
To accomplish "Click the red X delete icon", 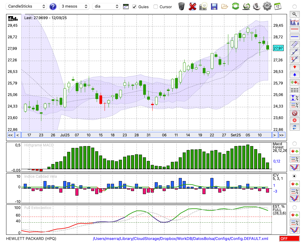I will (192, 6).
